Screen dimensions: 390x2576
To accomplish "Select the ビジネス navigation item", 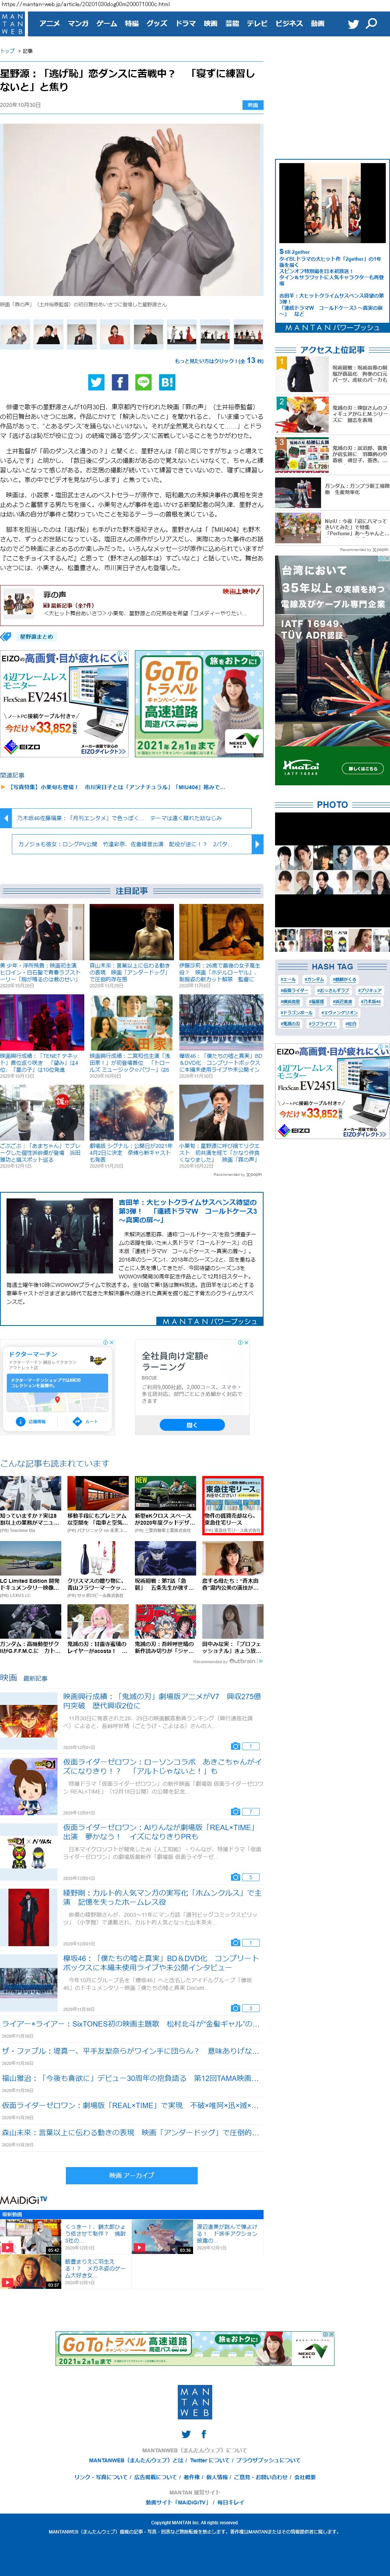I will (x=289, y=24).
